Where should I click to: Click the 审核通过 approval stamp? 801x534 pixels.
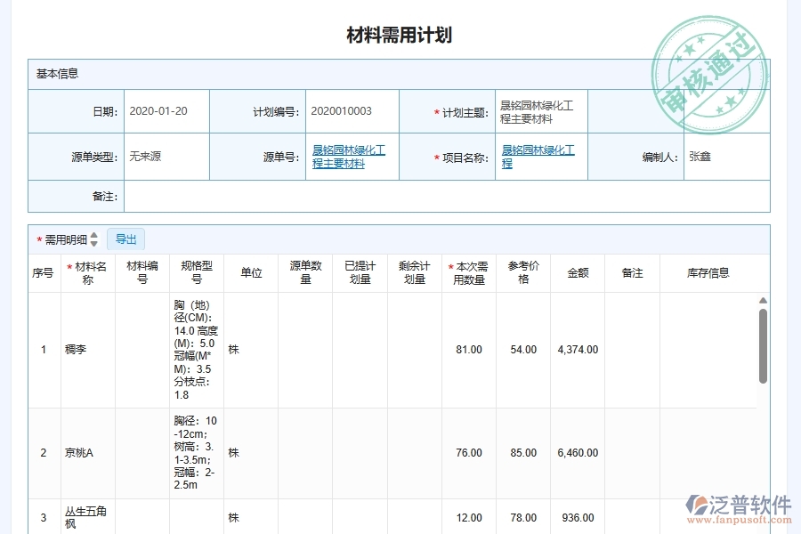point(709,67)
